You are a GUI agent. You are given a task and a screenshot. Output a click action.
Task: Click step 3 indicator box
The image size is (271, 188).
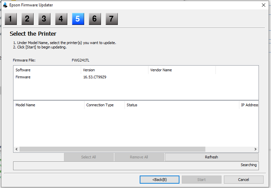point(44,19)
